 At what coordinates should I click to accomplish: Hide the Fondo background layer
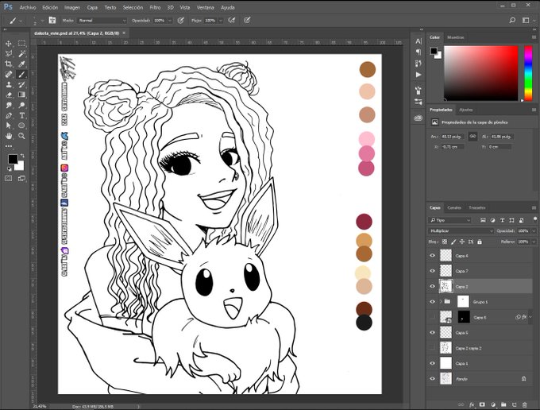(433, 379)
